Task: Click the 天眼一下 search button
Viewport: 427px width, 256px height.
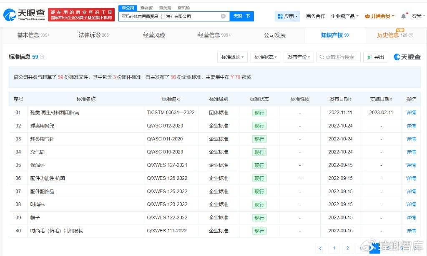Action: [242, 16]
